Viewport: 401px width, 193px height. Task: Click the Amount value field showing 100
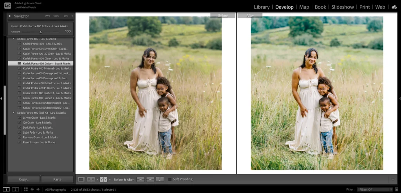pyautogui.click(x=67, y=31)
